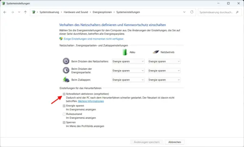Screen dimensions: 244x147
Task: Open Netzschalter Akku dropdown
Action: [x=128, y=61]
